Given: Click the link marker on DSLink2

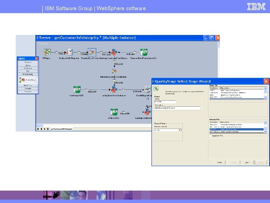Looking at the screenshot, I should 79,52.
